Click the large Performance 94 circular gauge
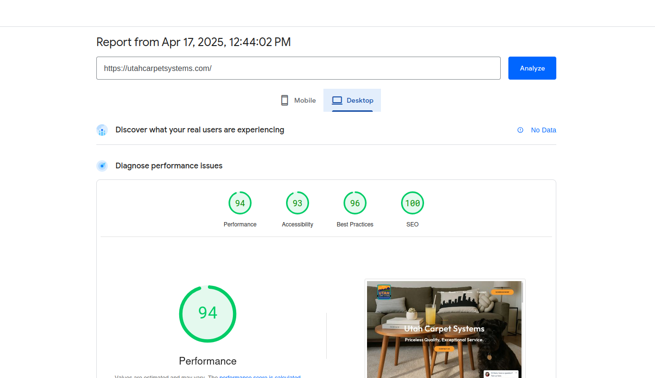The width and height of the screenshot is (655, 378). (208, 314)
